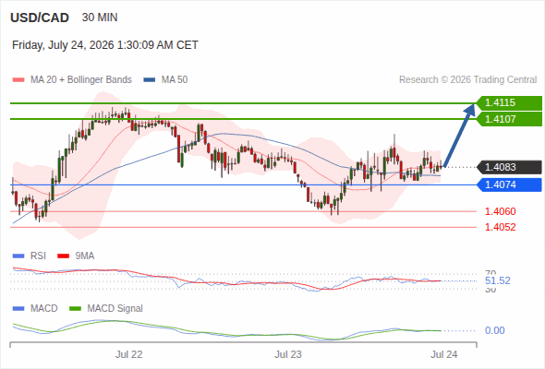Click the MACD value 0.00
Image resolution: width=545 pixels, height=369 pixels.
[x=495, y=330]
